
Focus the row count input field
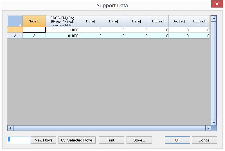pyautogui.click(x=19, y=140)
